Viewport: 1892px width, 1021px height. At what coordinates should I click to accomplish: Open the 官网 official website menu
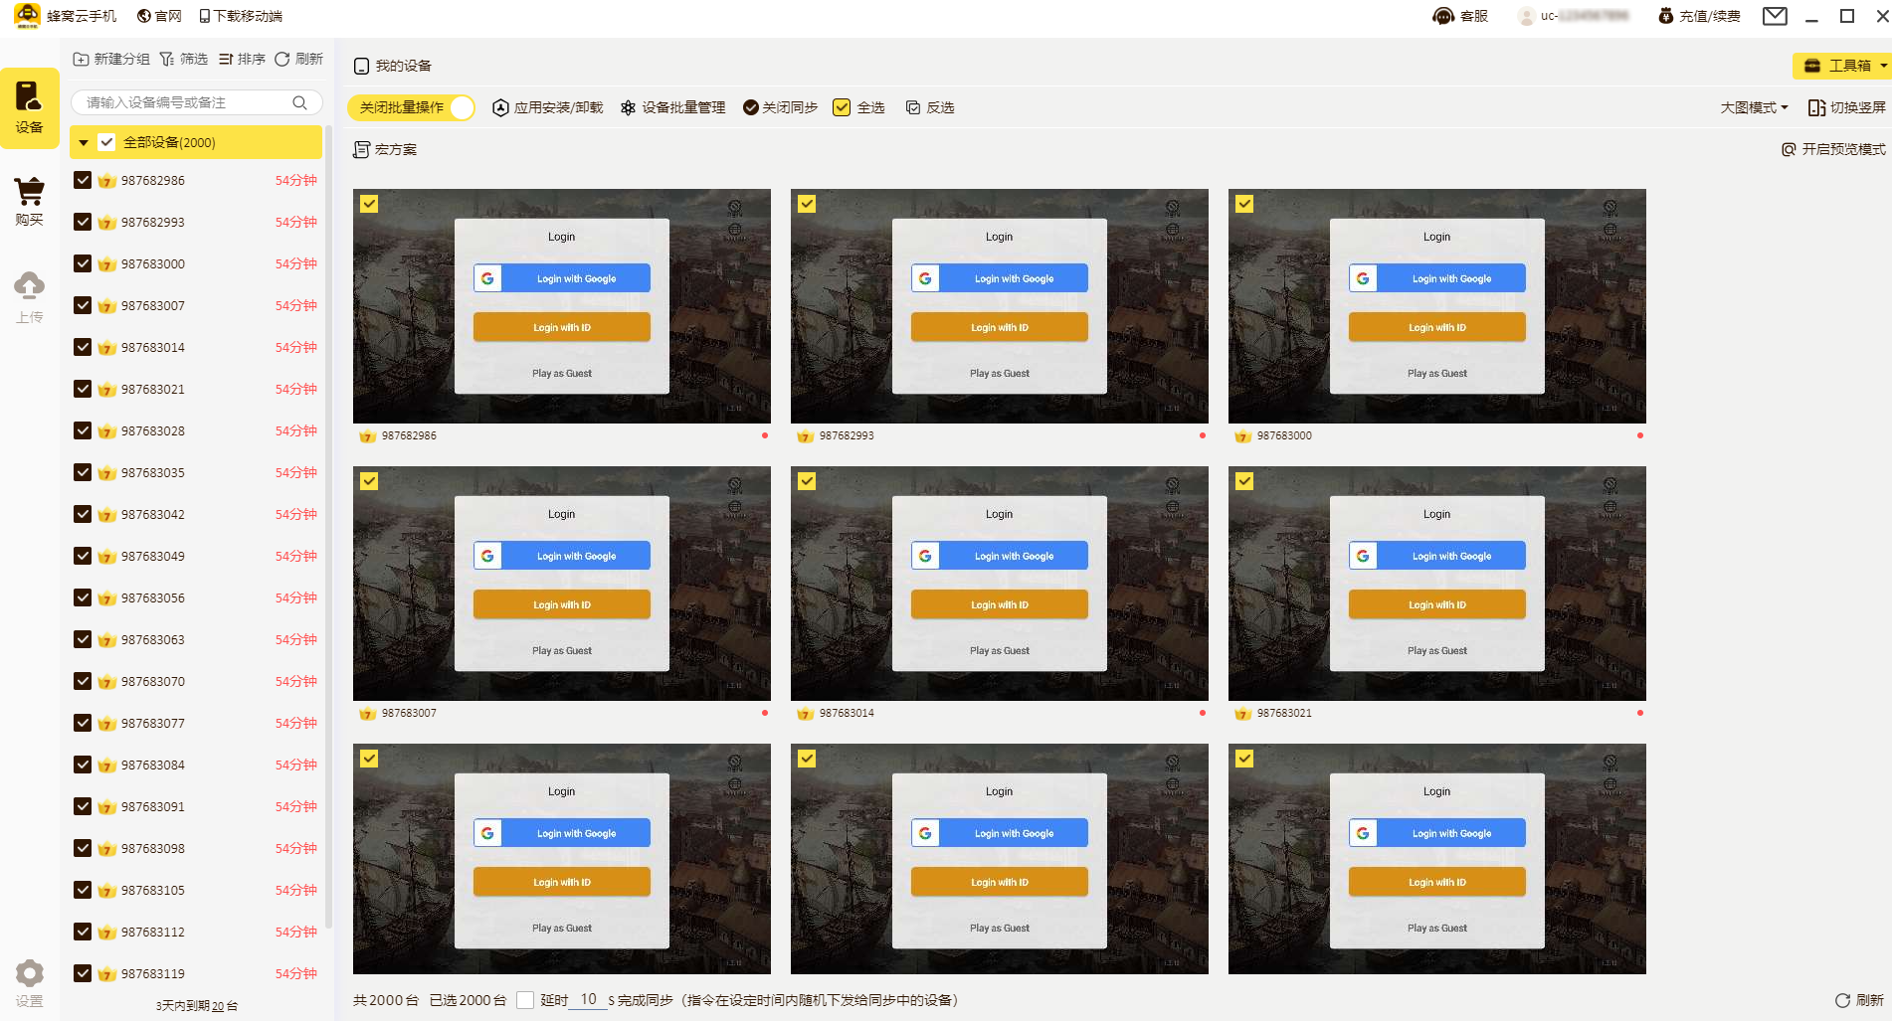coord(159,16)
